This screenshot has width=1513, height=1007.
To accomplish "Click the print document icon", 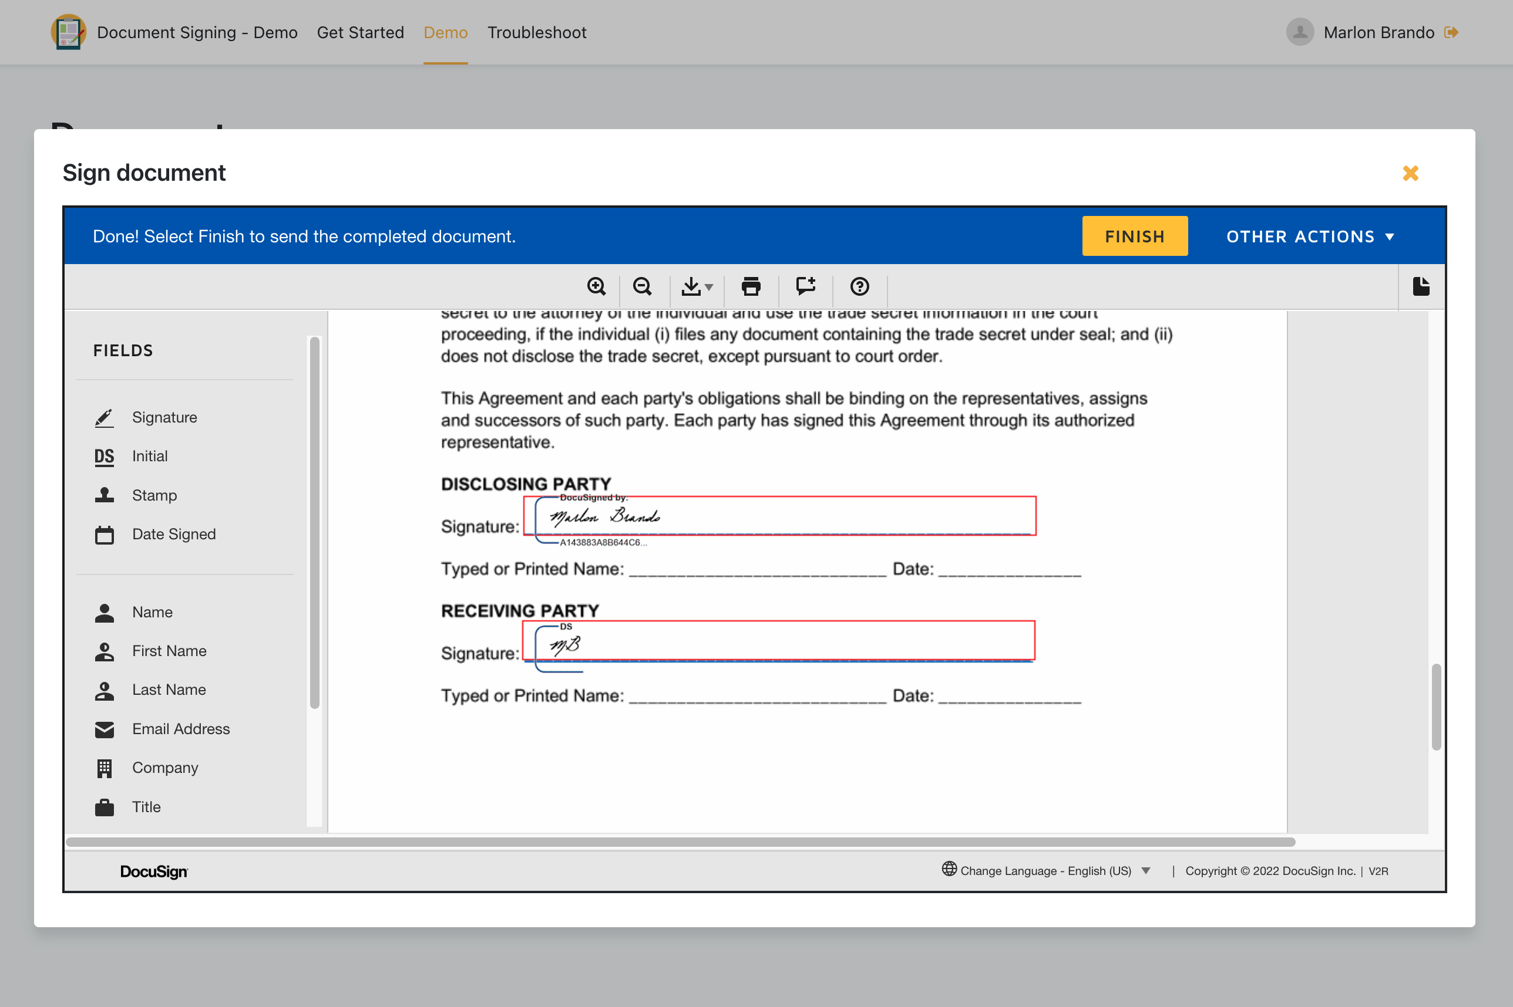I will coord(751,286).
